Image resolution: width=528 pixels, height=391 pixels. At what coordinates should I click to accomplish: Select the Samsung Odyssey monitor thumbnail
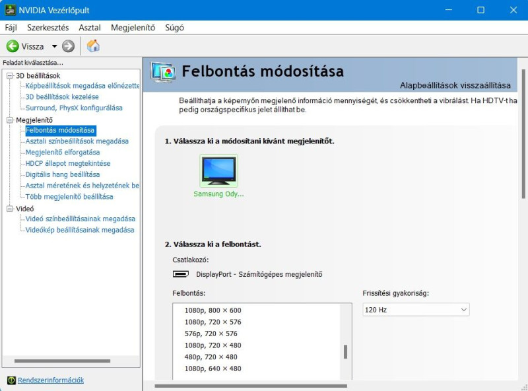point(218,171)
